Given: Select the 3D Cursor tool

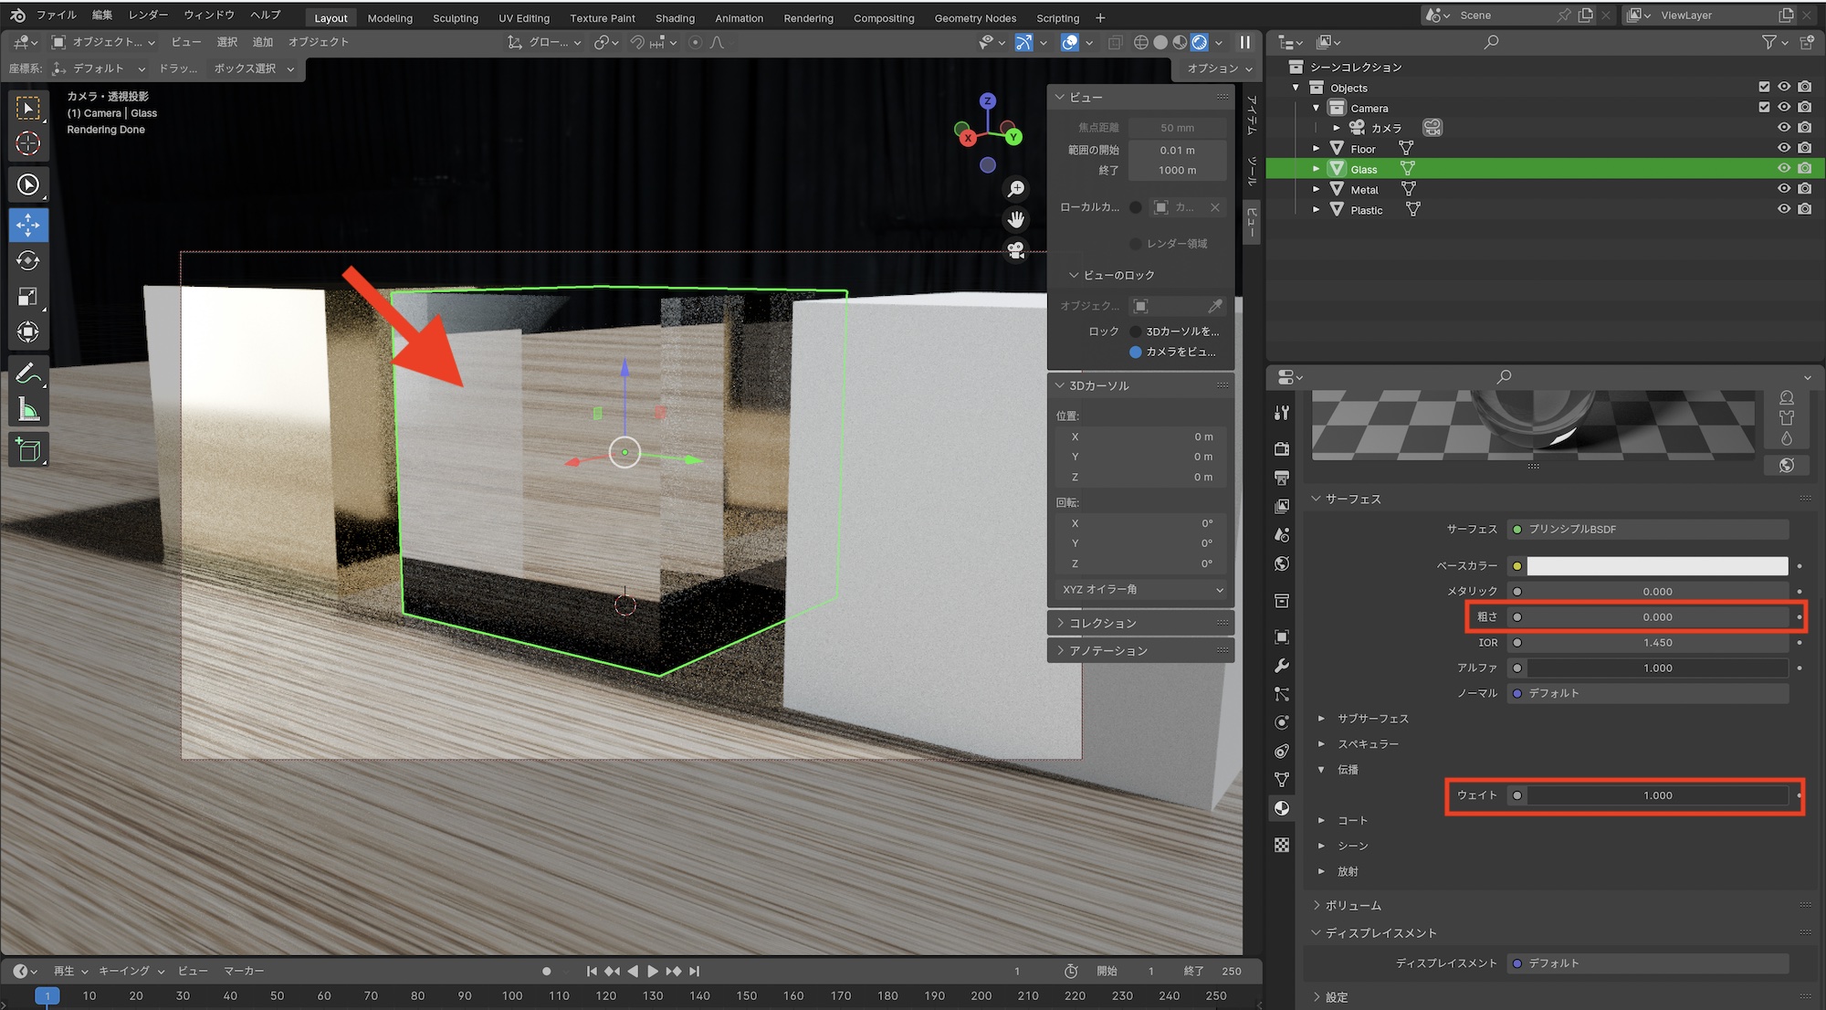Looking at the screenshot, I should coord(28,143).
